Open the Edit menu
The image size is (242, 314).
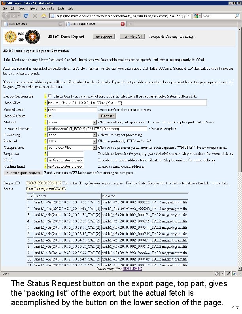13,8
